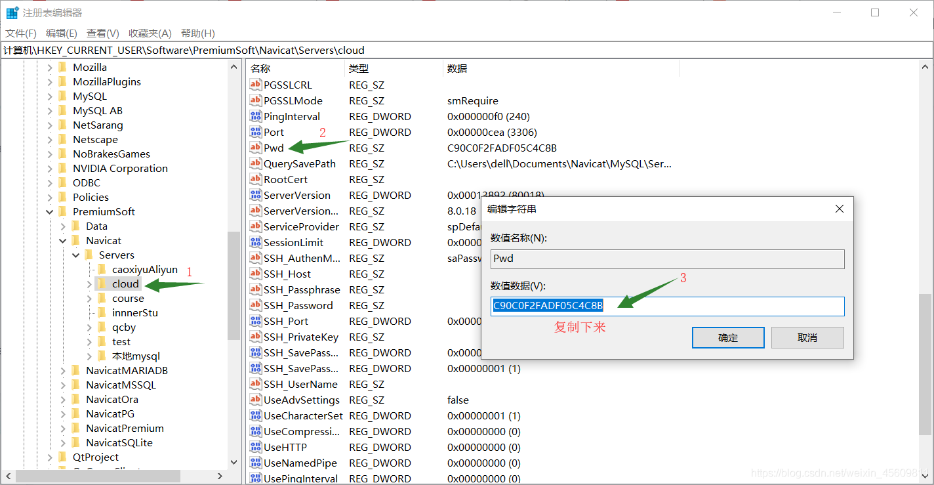Image resolution: width=934 pixels, height=485 pixels.
Task: Expand the QtProject tree node
Action: click(50, 457)
